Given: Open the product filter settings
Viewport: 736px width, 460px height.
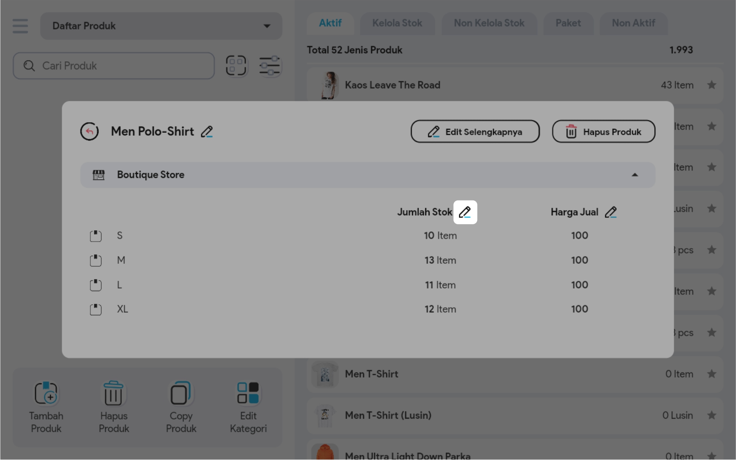Looking at the screenshot, I should point(269,66).
